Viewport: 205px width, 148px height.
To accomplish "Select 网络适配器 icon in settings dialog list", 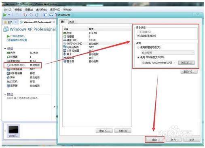I will (65, 47).
